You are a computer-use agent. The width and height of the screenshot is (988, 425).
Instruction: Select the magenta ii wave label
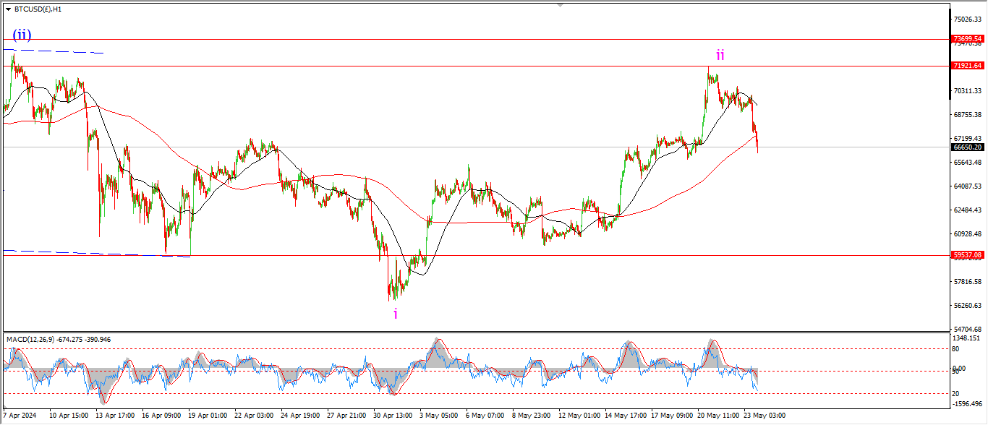[720, 55]
